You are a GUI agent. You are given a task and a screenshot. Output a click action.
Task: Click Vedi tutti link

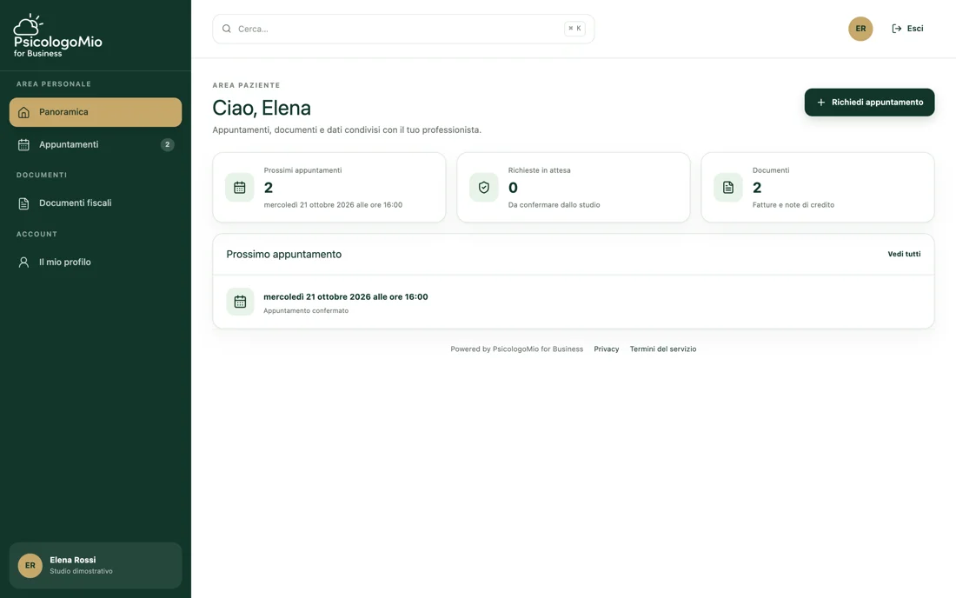point(904,254)
